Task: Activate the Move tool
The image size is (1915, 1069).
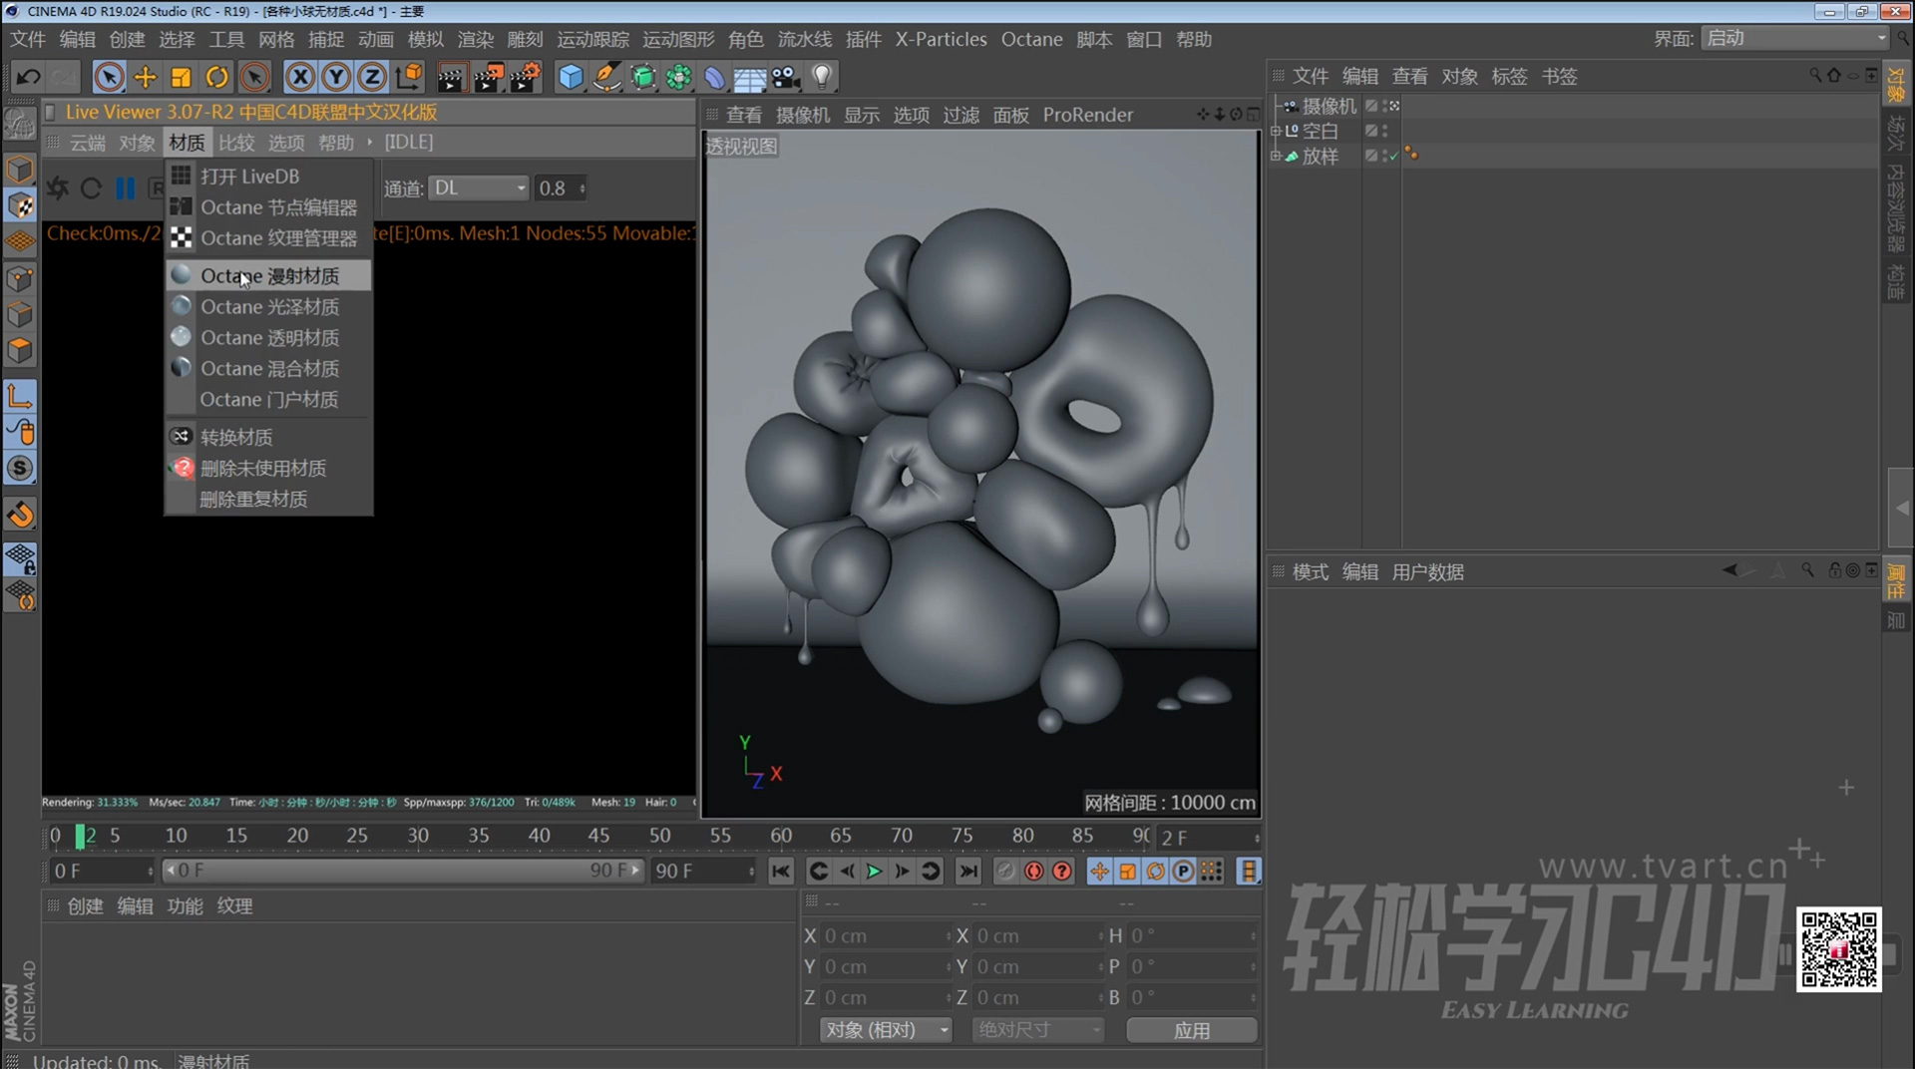Action: pyautogui.click(x=146, y=77)
